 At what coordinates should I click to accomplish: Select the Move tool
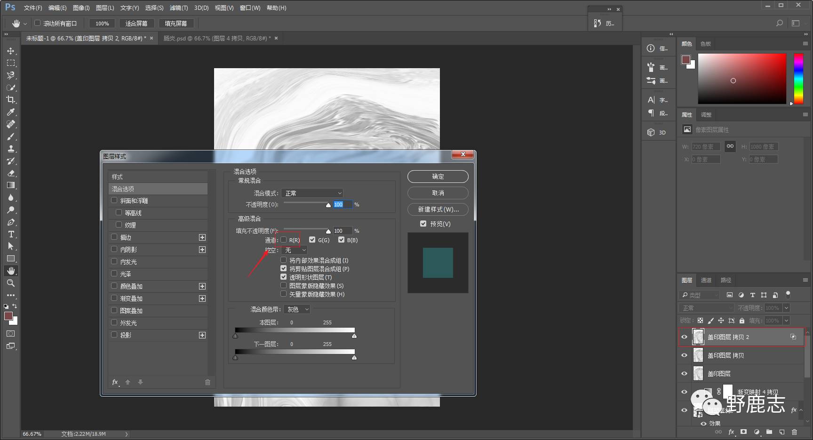click(x=10, y=51)
